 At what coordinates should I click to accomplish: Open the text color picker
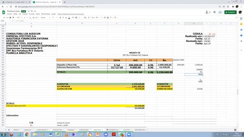point(69,18)
